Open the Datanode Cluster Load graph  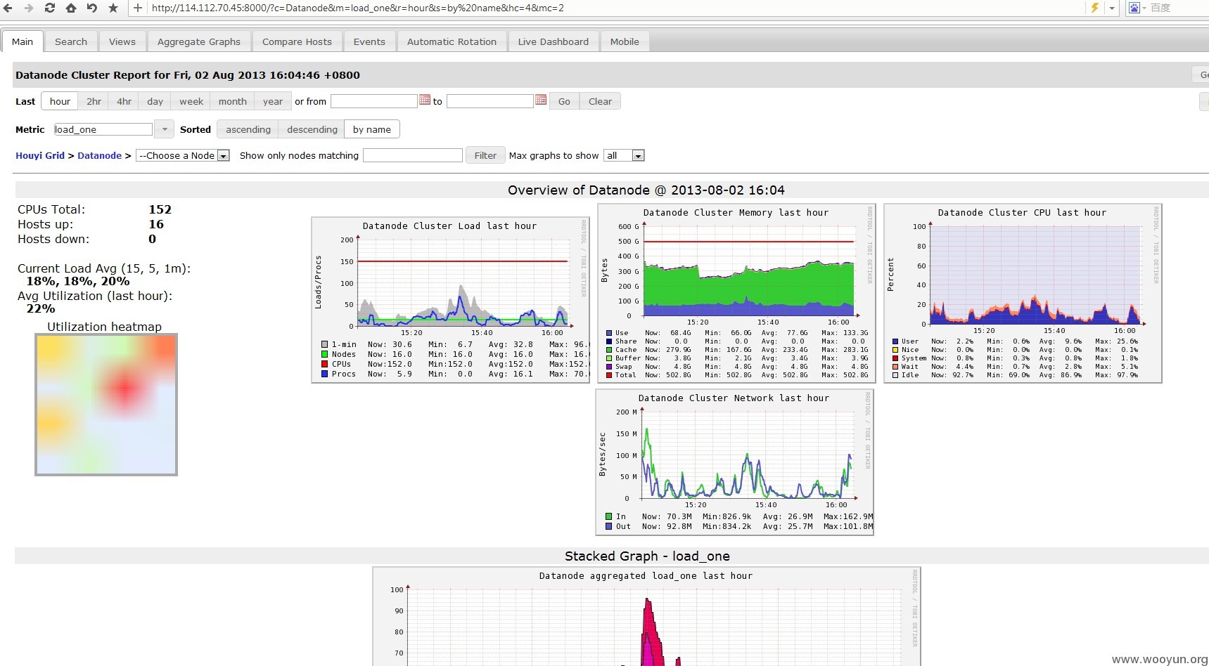(450, 300)
